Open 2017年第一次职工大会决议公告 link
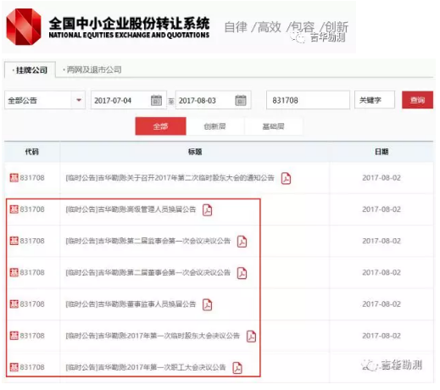The width and height of the screenshot is (440, 390). point(146,367)
